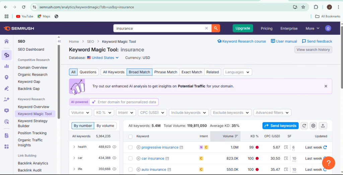Select the Questions tab
The height and width of the screenshot is (175, 343).
pyautogui.click(x=88, y=72)
